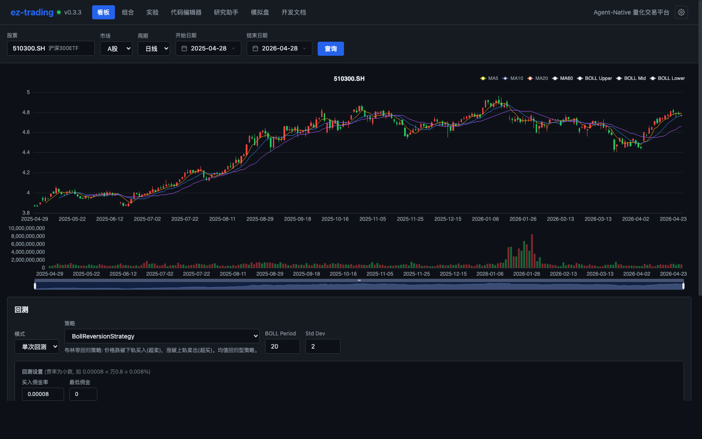Click the 510300.SH chart title

point(349,79)
